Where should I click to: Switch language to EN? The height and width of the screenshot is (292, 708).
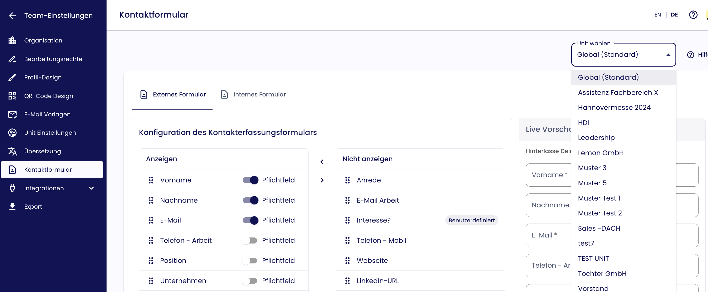pos(657,15)
